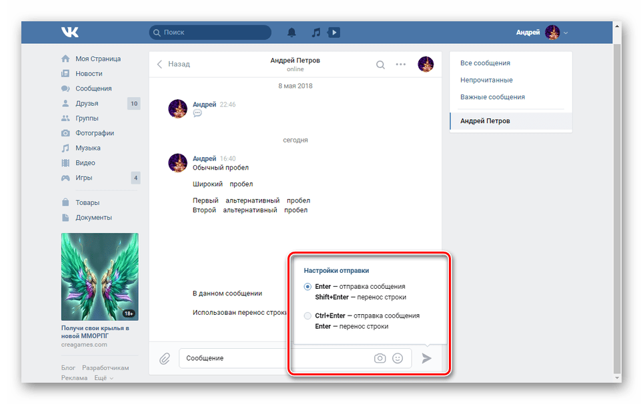Switch to Непрочитанные messages filter
Screen dimensions: 643x404
pyautogui.click(x=486, y=79)
